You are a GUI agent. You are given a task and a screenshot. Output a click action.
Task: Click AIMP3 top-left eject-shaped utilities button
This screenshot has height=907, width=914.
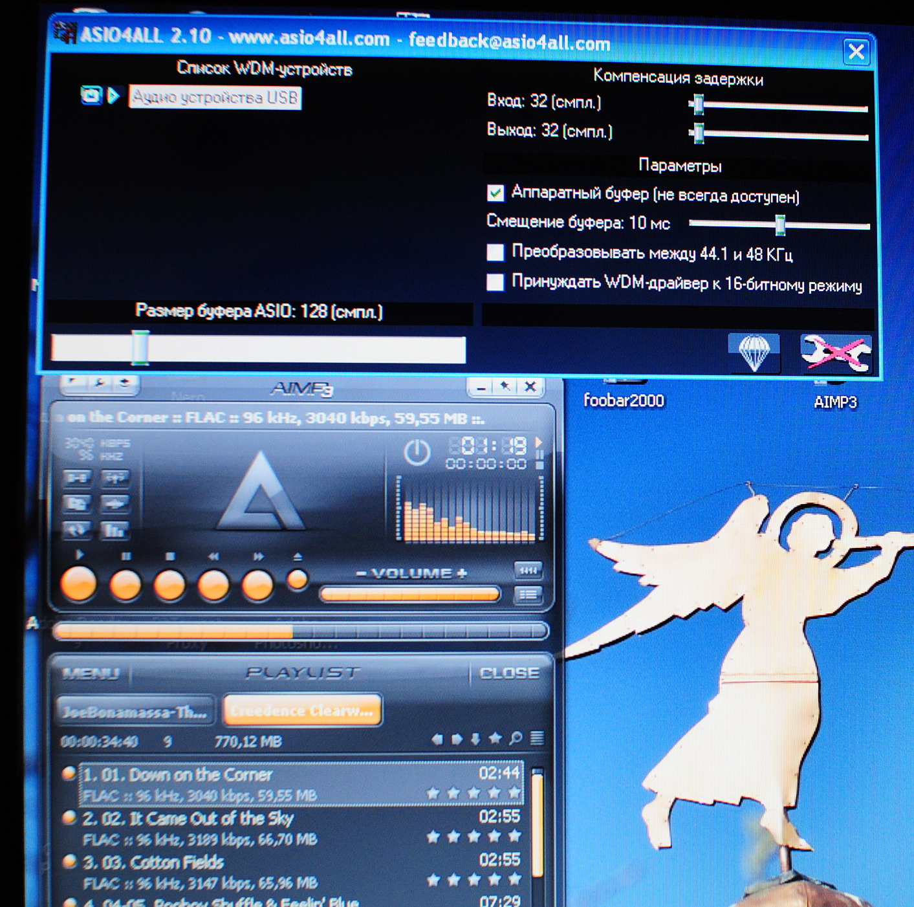[x=125, y=383]
